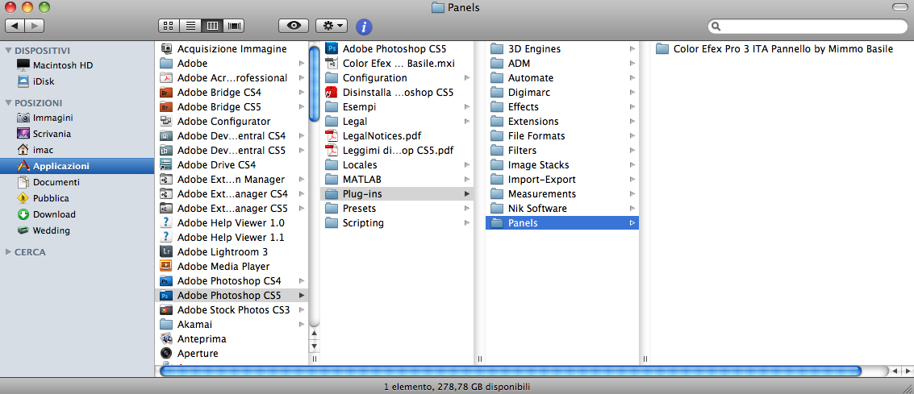The height and width of the screenshot is (394, 914).
Task: Select Adobe Stock Photos CS3
Action: click(x=232, y=309)
